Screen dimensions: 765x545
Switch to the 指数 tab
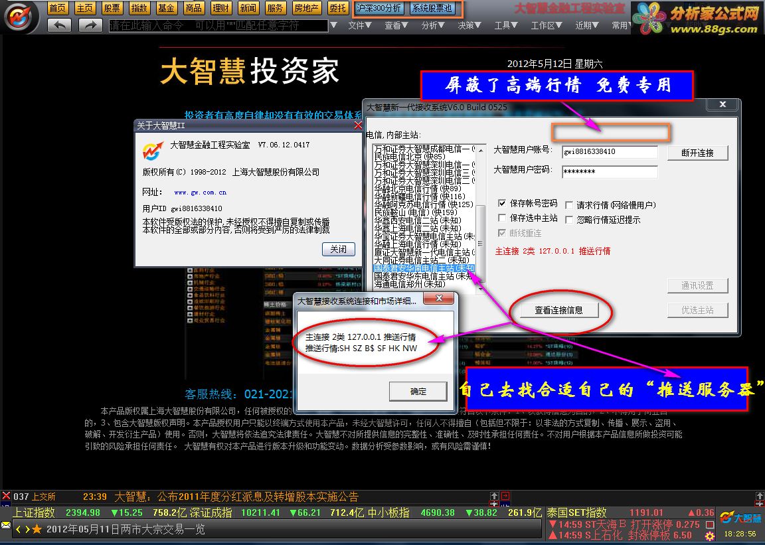[139, 8]
